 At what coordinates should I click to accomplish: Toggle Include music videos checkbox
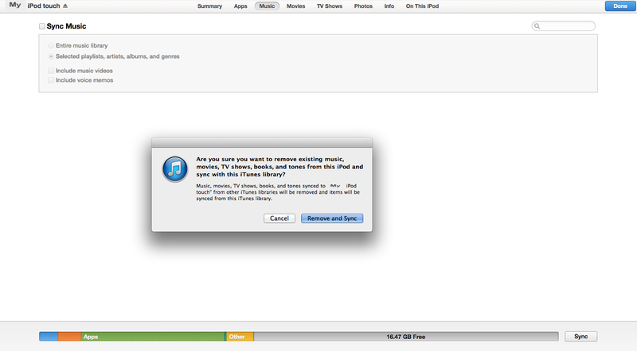tap(51, 71)
